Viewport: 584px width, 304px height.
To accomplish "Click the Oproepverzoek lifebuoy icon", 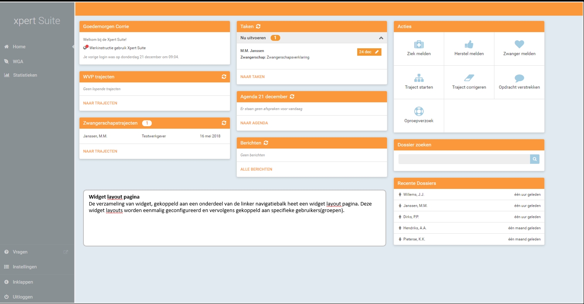I will coord(419,111).
